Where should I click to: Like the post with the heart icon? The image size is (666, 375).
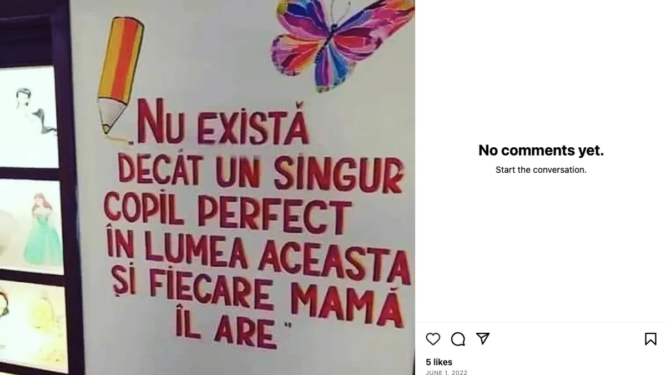point(433,339)
